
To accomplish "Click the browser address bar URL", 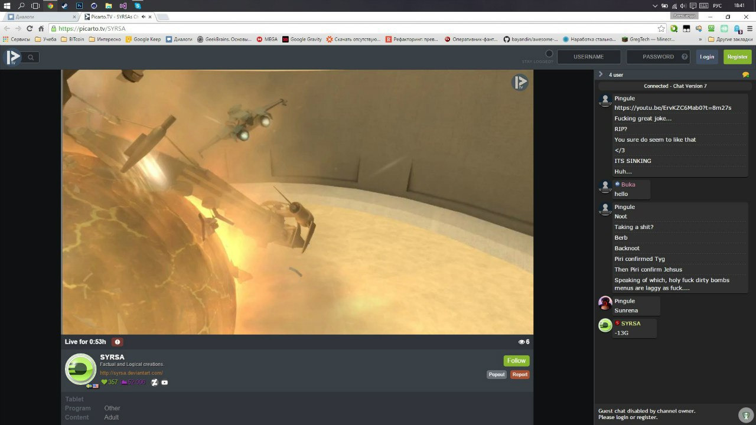I will click(92, 28).
